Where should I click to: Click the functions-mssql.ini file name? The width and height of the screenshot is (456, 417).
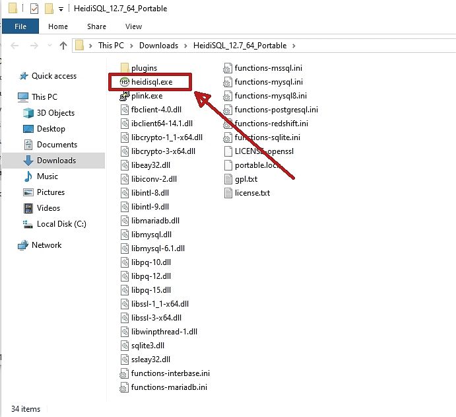[269, 68]
